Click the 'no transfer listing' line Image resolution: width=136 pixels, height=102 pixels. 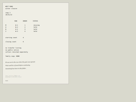click(x=13, y=48)
